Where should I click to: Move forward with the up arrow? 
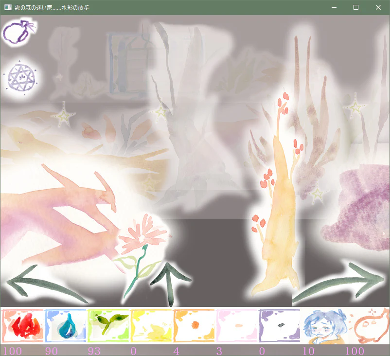pyautogui.click(x=170, y=282)
